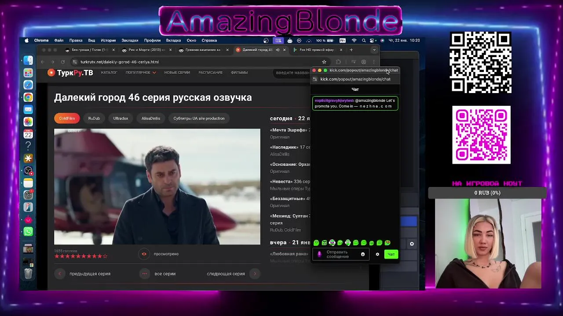Switch to 'Без гроша / Голяк' tab

90,50
